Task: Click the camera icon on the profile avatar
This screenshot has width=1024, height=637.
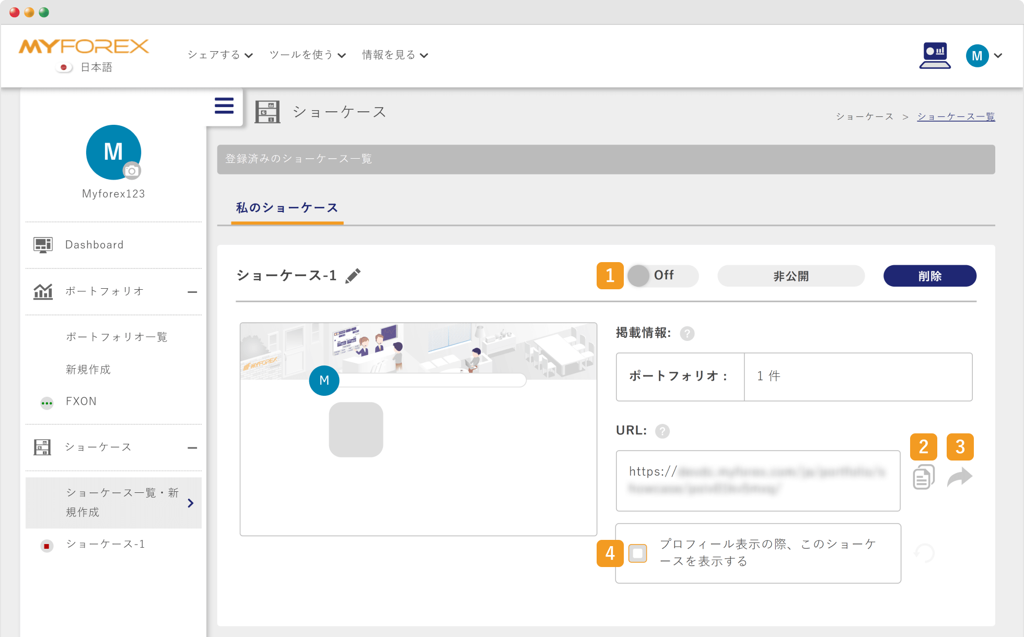Action: (x=132, y=171)
